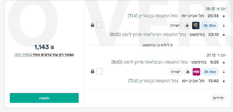Image resolution: width=233 pixels, height=112 pixels.
Task: Check the return Budapest–Tel Aviv flight checkbox
Action: pos(99,71)
